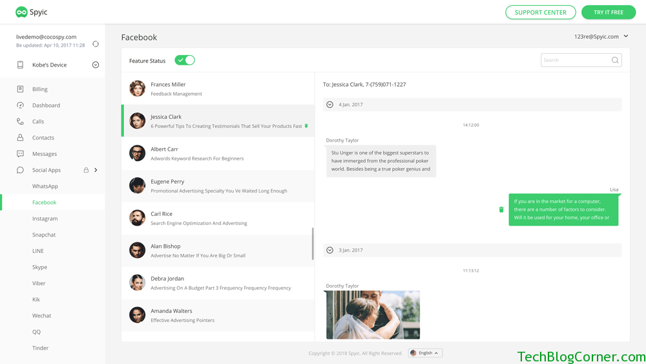The width and height of the screenshot is (646, 364).
Task: Select Facebook in the sidebar
Action: (44, 202)
